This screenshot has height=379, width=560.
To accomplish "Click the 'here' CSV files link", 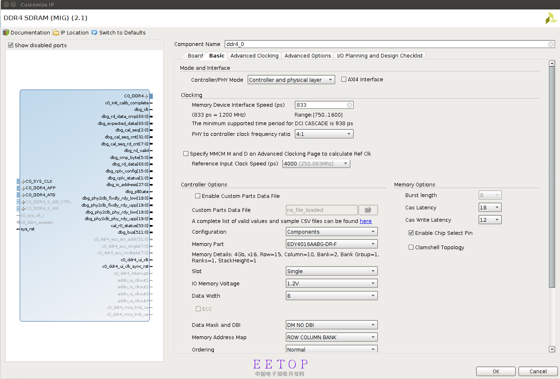I will pos(366,221).
